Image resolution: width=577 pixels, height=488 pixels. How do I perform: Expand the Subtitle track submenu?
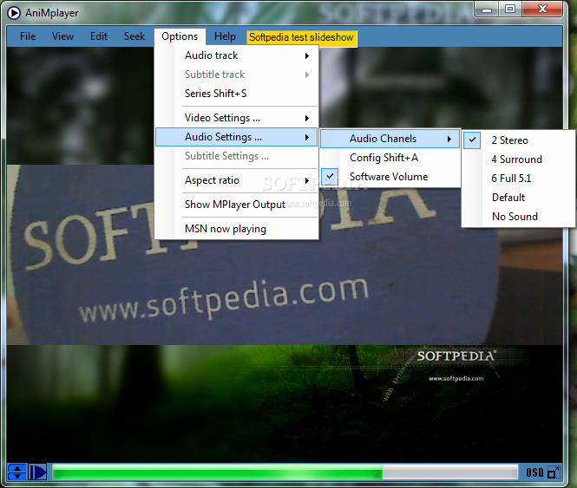[237, 75]
